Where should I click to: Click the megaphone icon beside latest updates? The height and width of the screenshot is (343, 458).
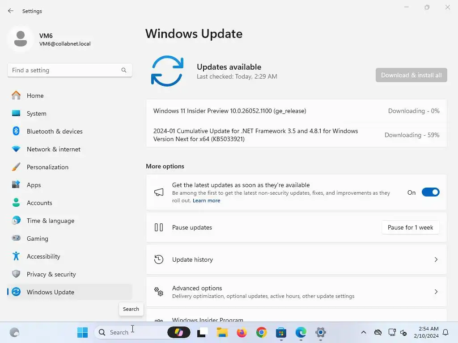point(159,192)
